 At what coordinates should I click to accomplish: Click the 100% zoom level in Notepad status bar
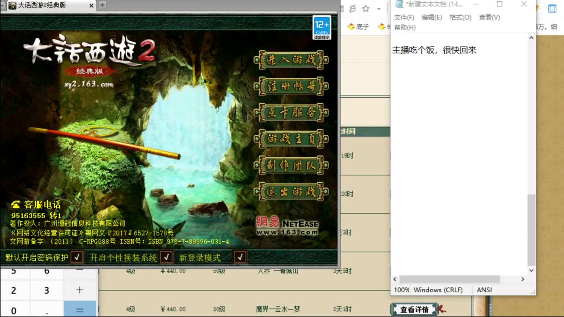click(401, 290)
